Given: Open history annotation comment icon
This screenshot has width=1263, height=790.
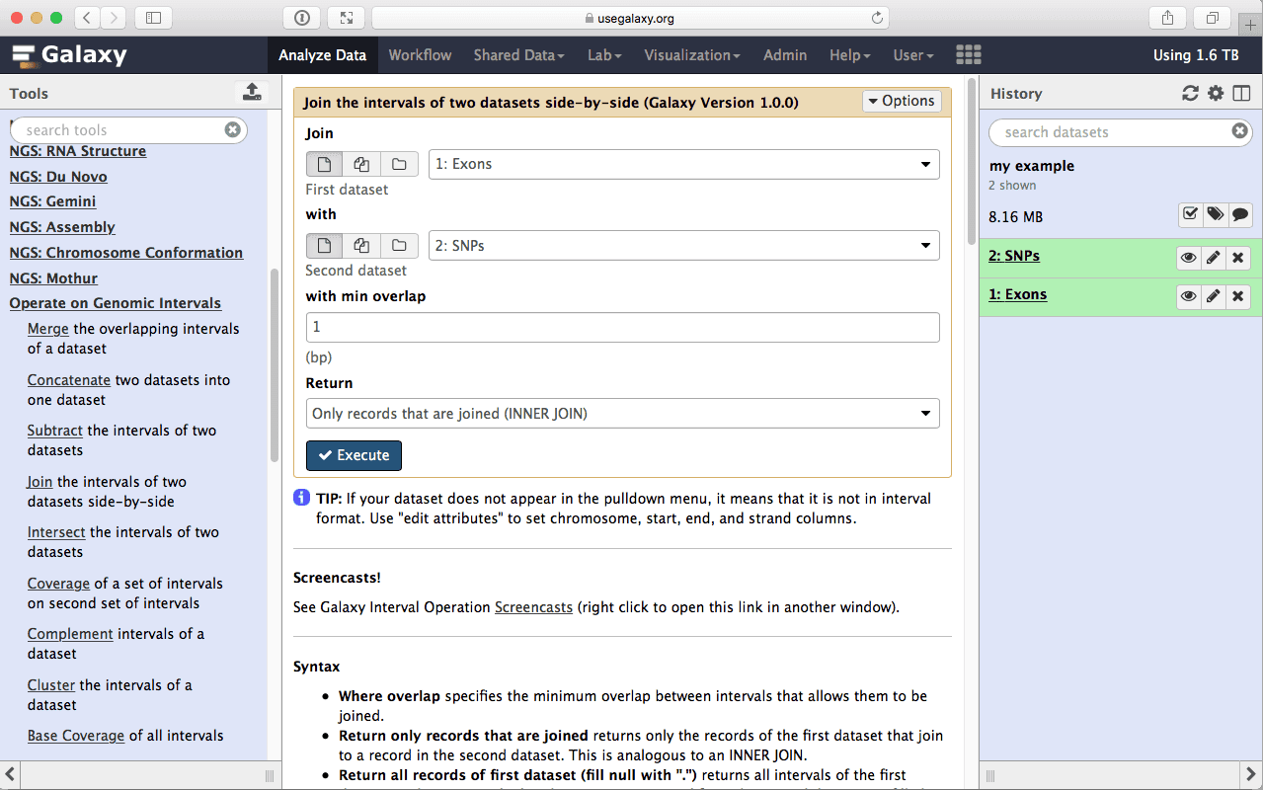Looking at the screenshot, I should [x=1240, y=214].
